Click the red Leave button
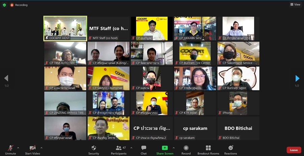Image resolution: width=304 pixels, height=156 pixels. click(x=294, y=150)
